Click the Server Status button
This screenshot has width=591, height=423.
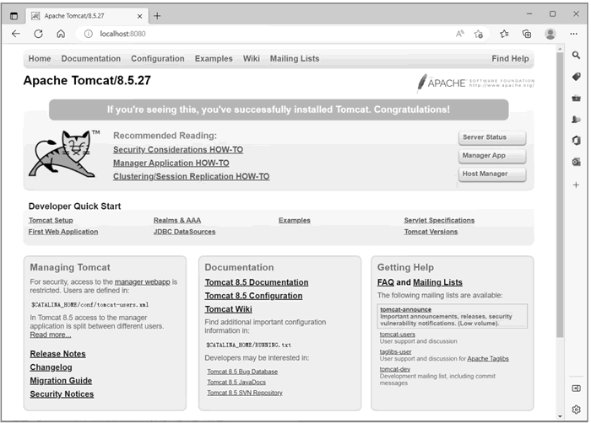(492, 137)
